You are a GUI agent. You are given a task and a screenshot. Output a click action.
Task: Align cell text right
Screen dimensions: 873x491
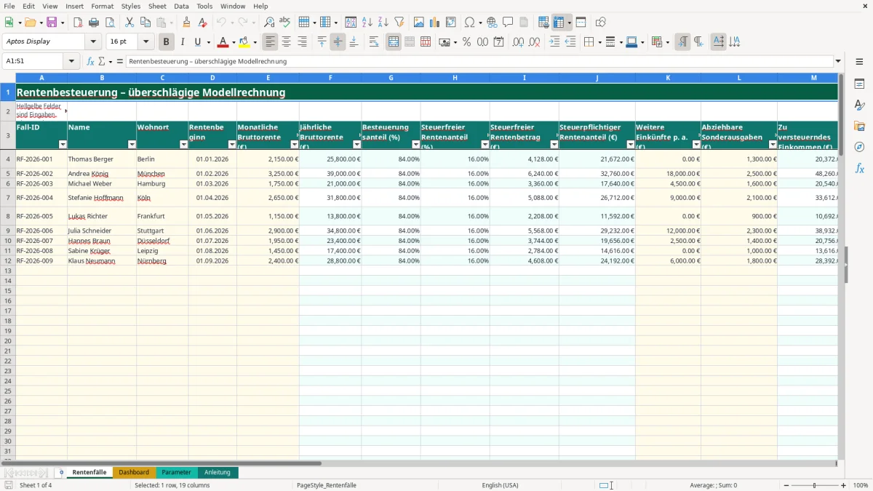coord(302,42)
